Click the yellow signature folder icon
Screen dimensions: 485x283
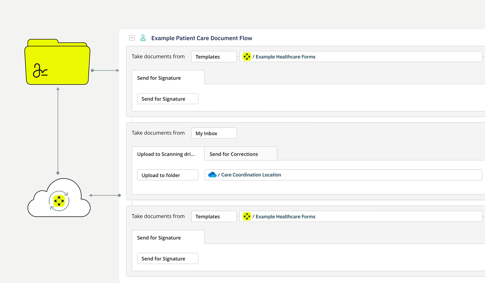pos(57,62)
